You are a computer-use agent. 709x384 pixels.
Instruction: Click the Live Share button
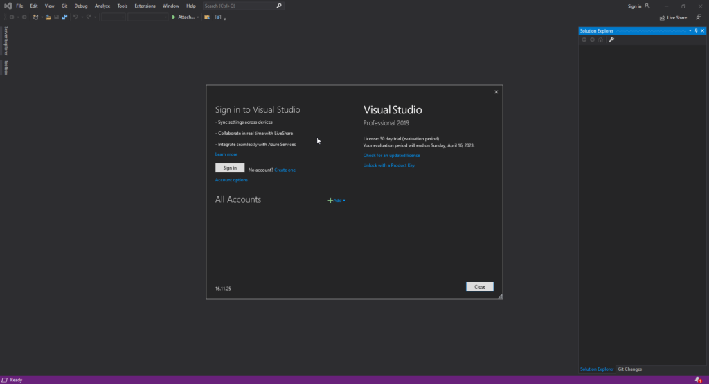[x=673, y=17]
